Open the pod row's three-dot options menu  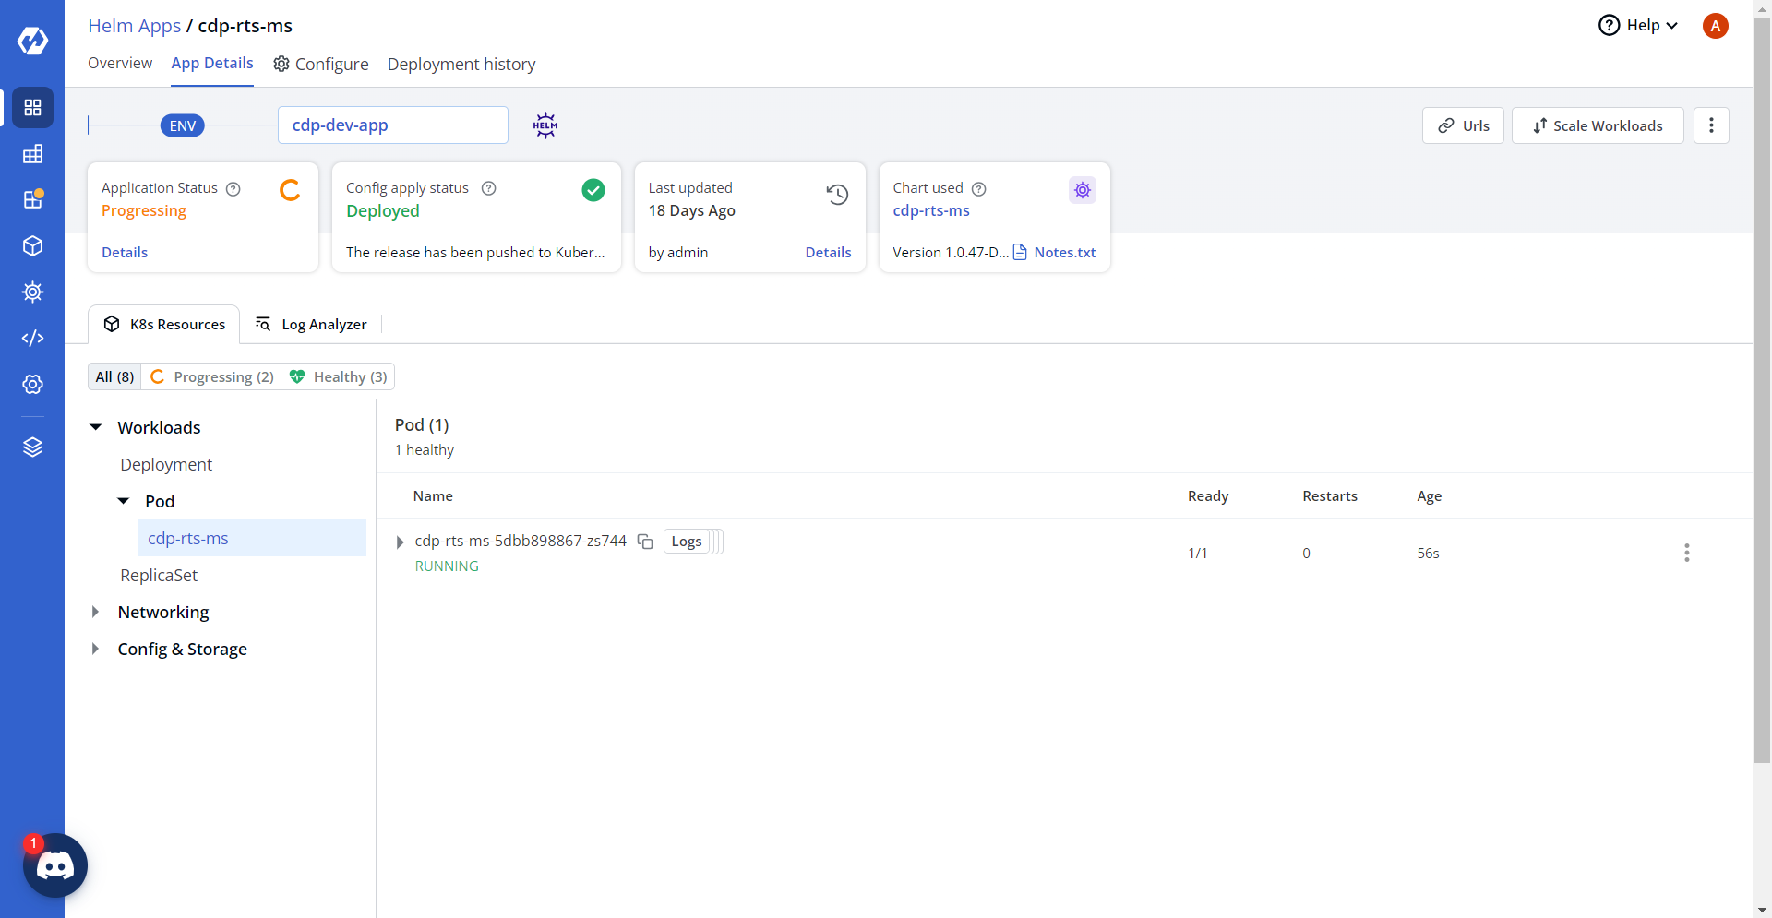pyautogui.click(x=1686, y=553)
